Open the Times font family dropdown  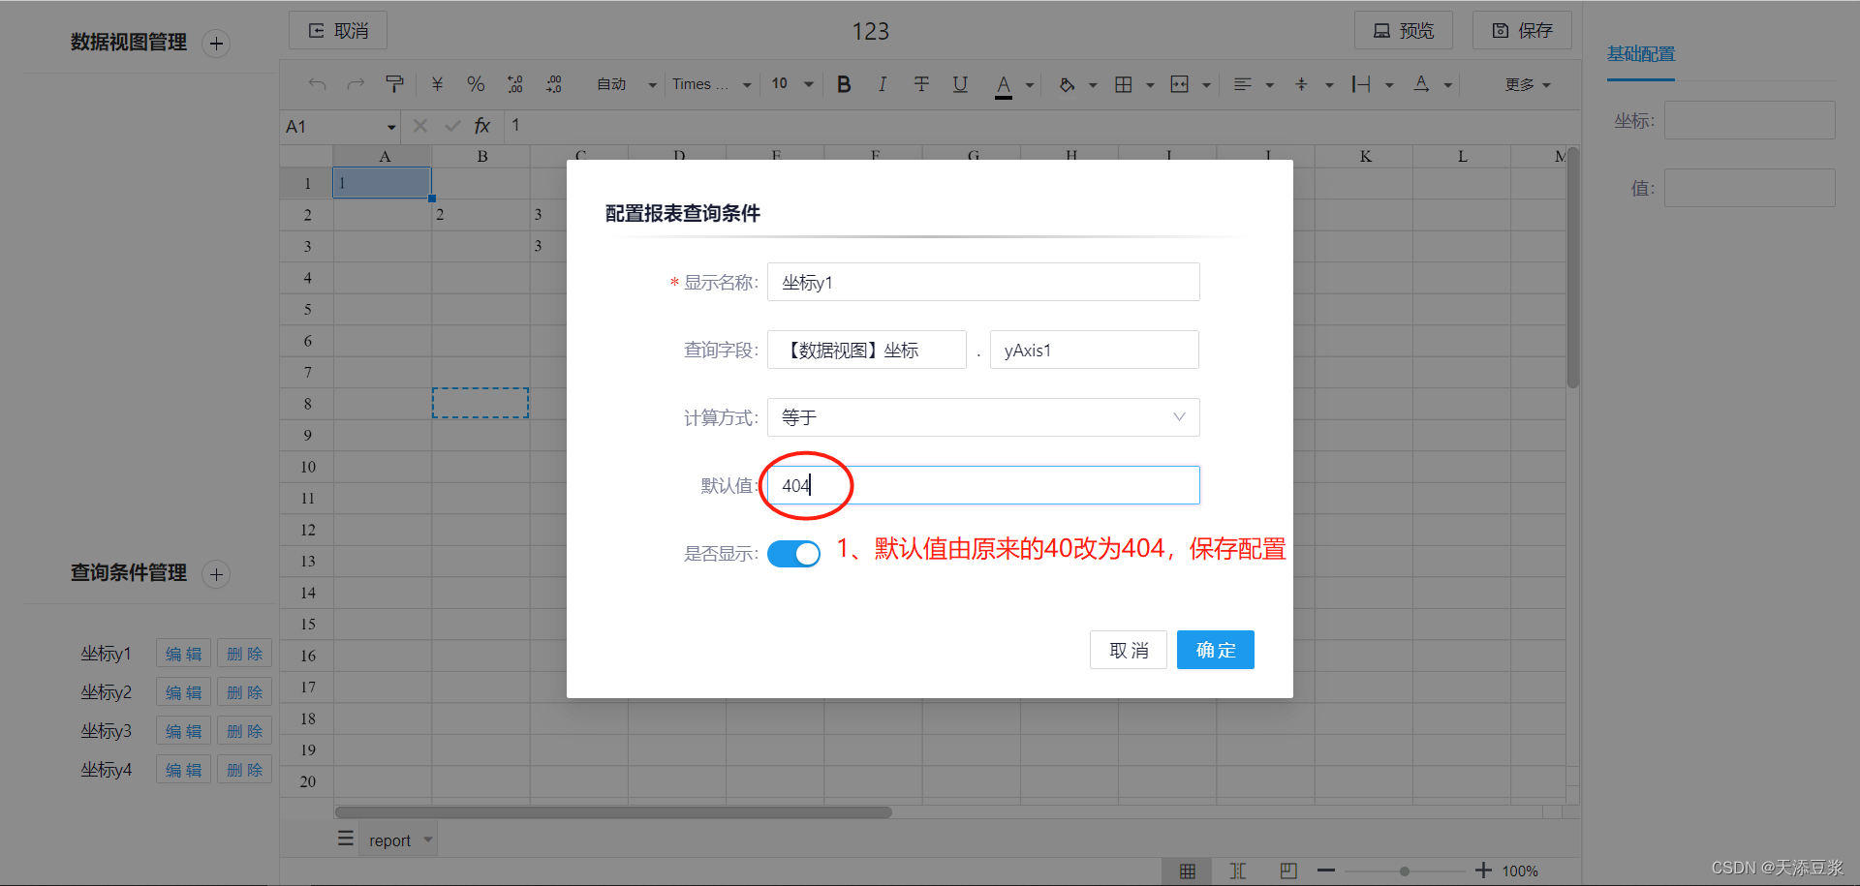(x=712, y=84)
